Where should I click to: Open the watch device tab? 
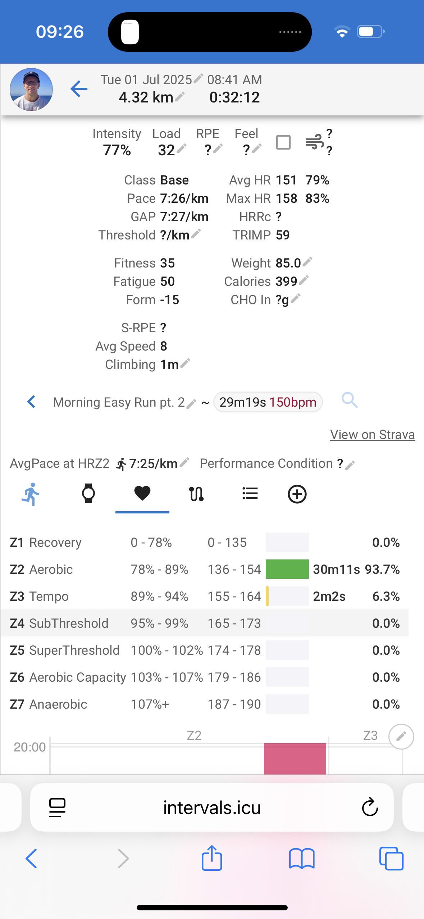click(x=88, y=494)
